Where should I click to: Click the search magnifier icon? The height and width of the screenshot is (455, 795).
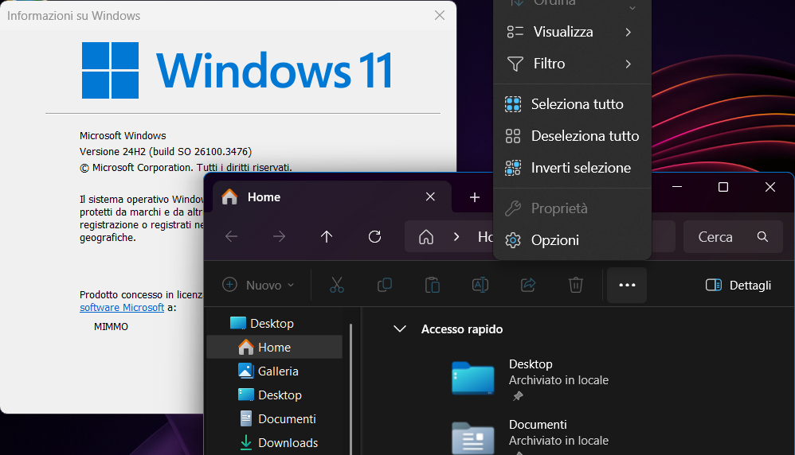coord(762,236)
